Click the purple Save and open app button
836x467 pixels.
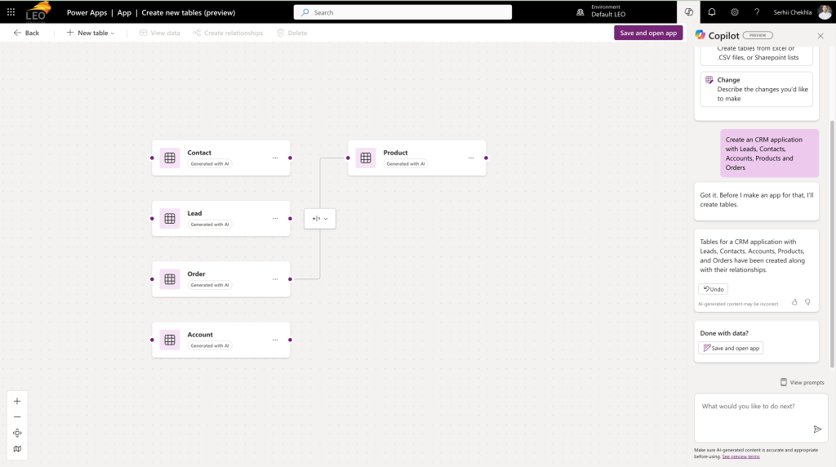tap(648, 33)
